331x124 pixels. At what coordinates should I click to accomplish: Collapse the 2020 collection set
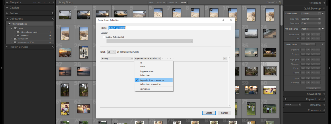[12, 28]
